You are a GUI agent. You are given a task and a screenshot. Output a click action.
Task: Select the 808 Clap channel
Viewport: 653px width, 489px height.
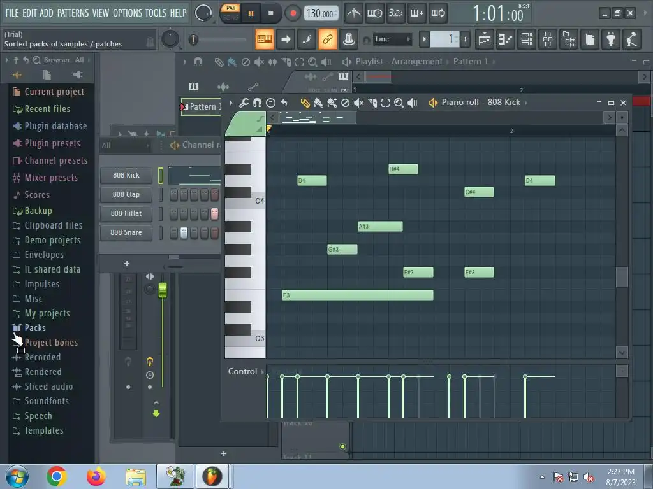coord(126,194)
